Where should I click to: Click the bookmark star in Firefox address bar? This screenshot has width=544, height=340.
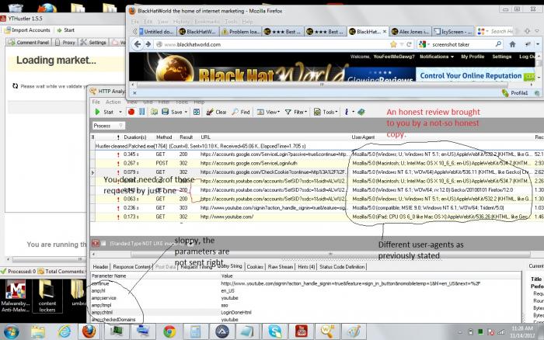[393, 44]
